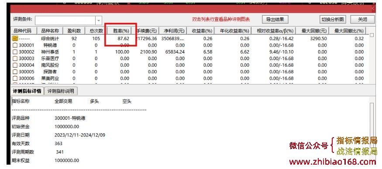Screen dimensions: 382x169
Task: Click the 0.28/-16.42 relative return cell
Action: pos(282,38)
